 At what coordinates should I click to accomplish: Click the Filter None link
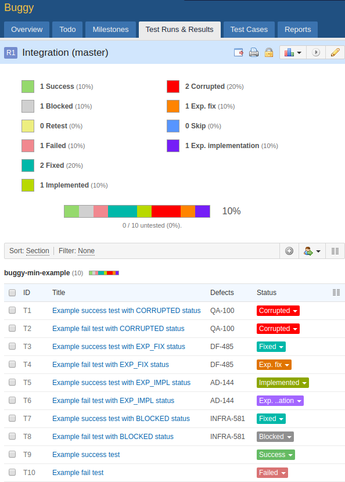86,251
